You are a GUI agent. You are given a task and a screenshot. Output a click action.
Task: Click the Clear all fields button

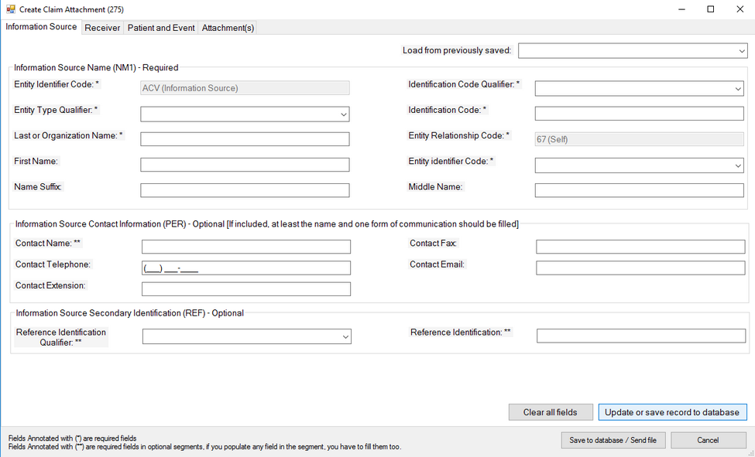551,411
